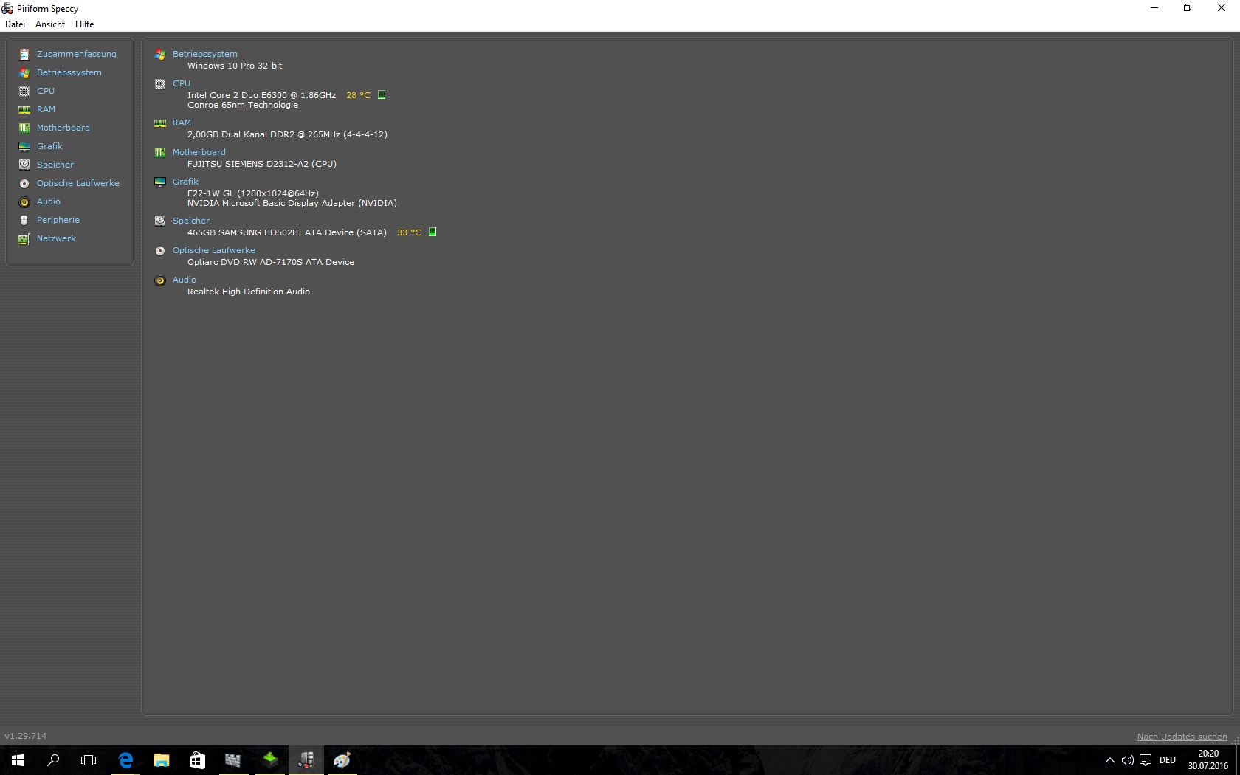Click the Motherboard icon in sidebar
This screenshot has width=1240, height=775.
point(24,128)
